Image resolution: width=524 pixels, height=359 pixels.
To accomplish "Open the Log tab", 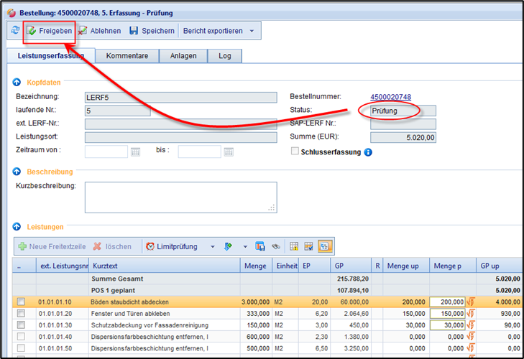I will (x=224, y=56).
